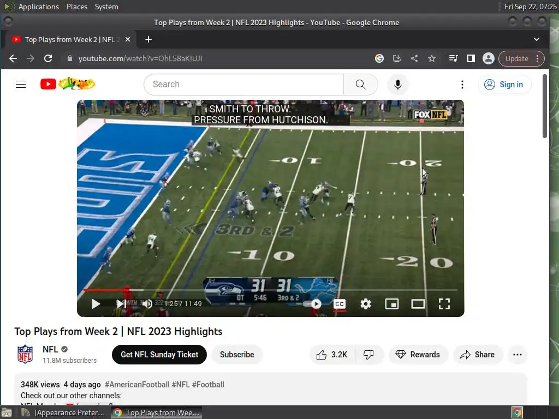Open Chrome three-dot menu
559x419 pixels.
tap(538, 58)
